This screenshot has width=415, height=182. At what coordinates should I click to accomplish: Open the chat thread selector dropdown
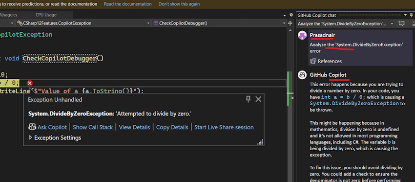392,23
